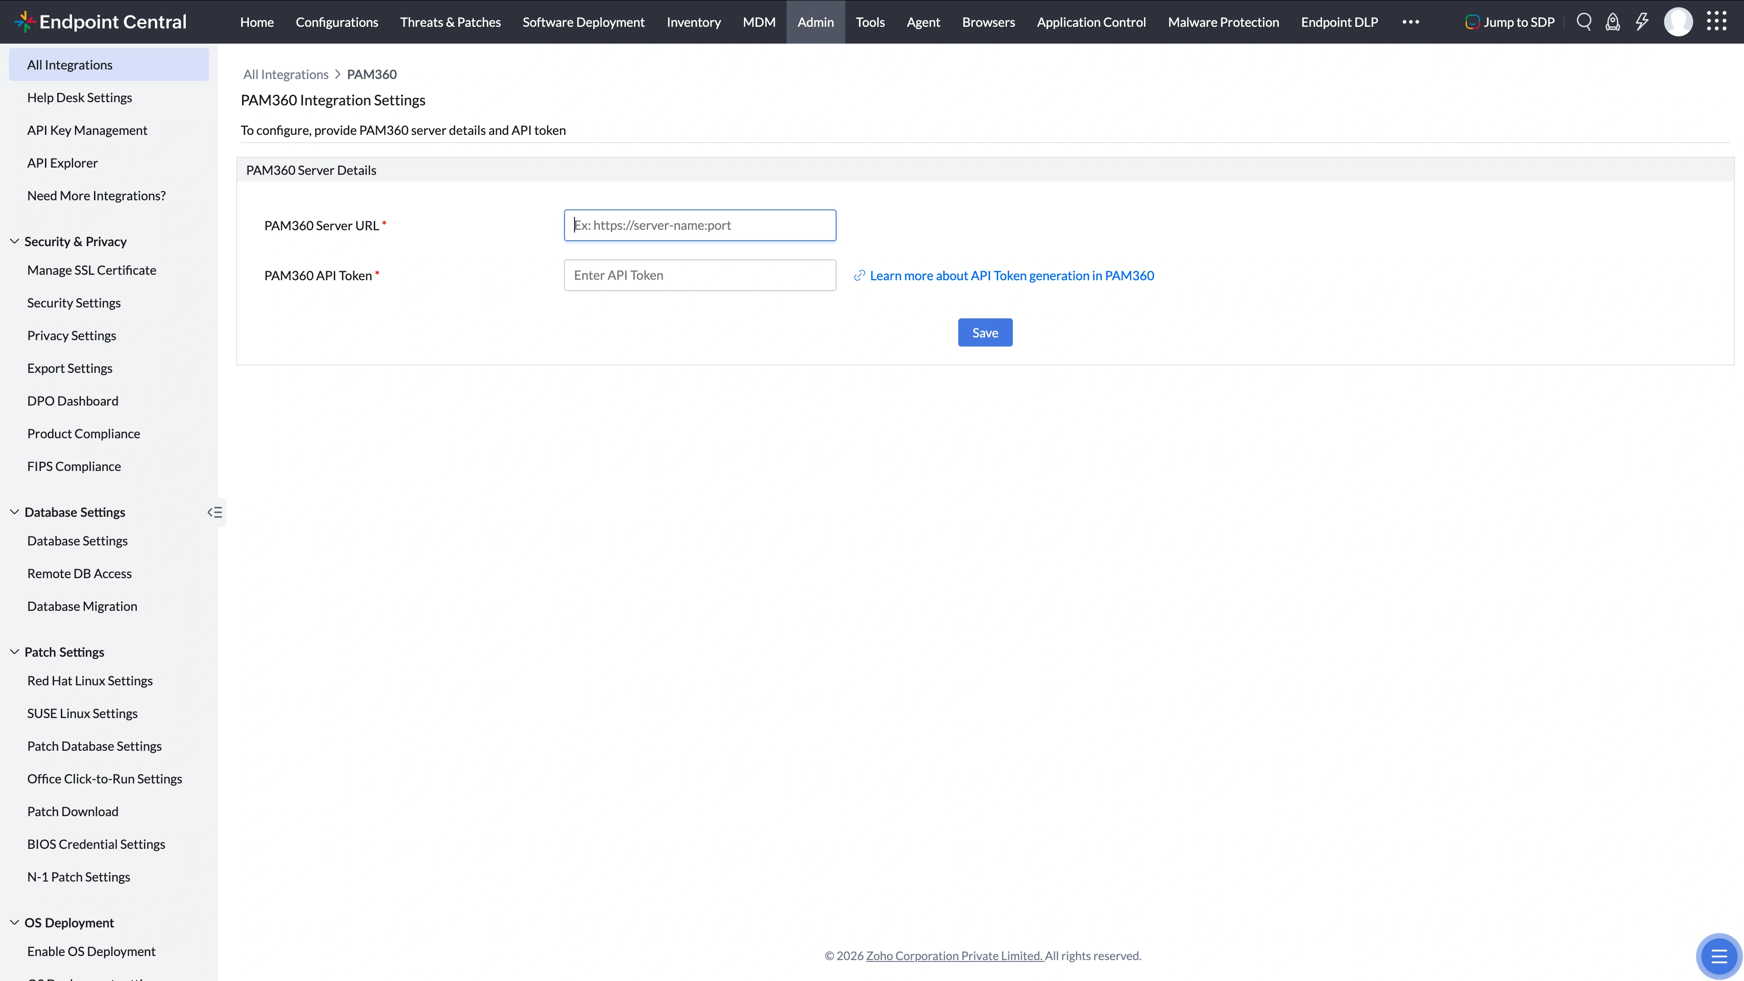Screen dimensions: 1744x981
Task: Open Endpoint DLP tab
Action: click(x=1339, y=22)
